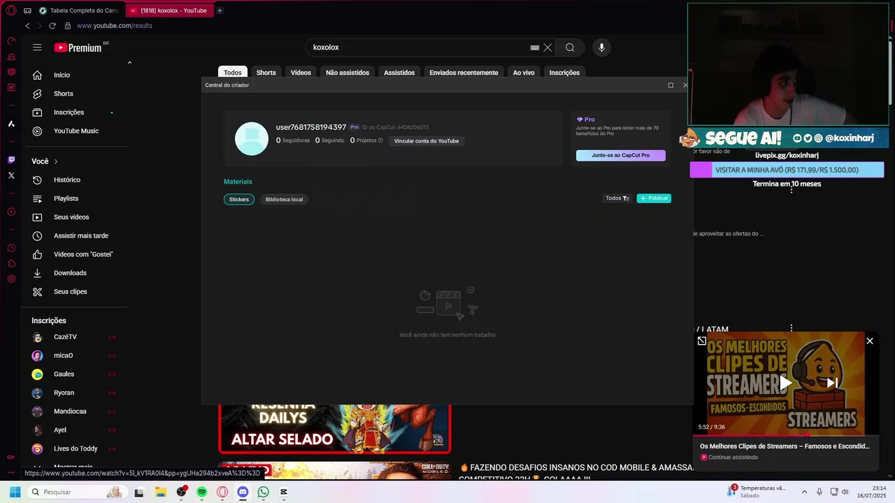Screen dimensions: 895x503
Task: Play the miniplayer video
Action: tap(785, 383)
